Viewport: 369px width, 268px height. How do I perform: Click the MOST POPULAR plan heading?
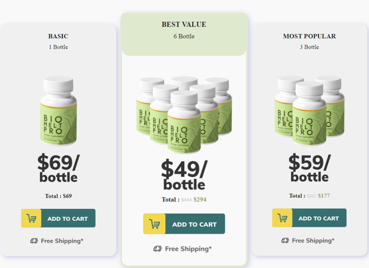(309, 36)
